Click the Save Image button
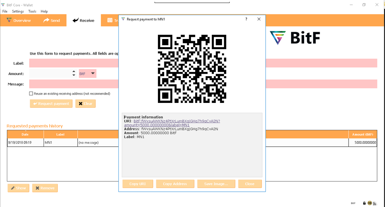Screen dimensions: 385x207 click(216, 184)
